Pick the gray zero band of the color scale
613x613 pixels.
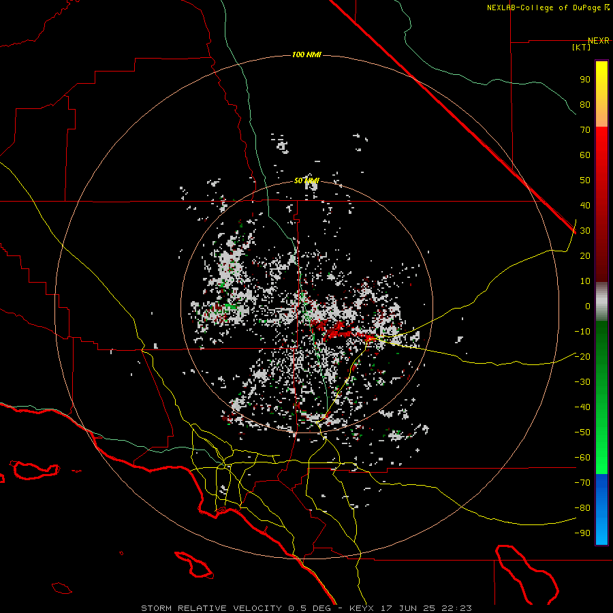click(x=601, y=302)
